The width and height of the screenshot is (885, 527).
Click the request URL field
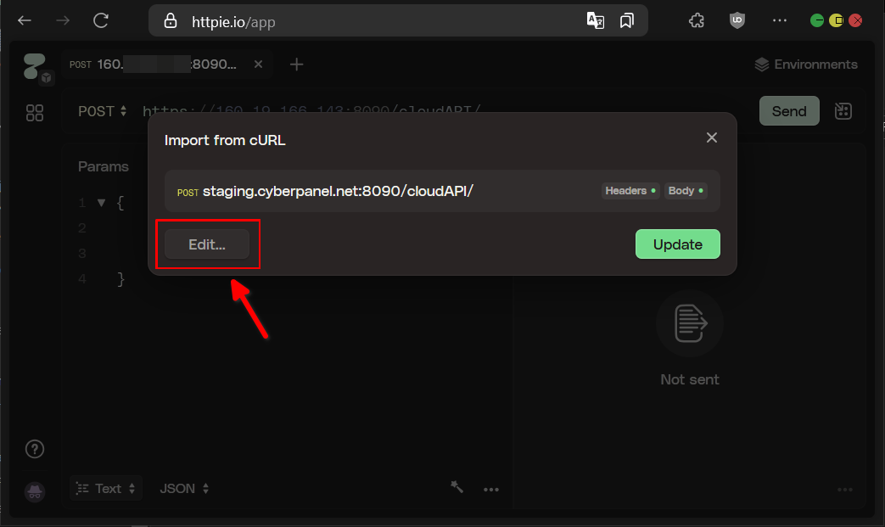(x=311, y=110)
